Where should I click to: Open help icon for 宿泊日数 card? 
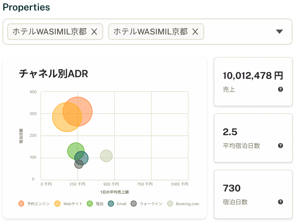[x=280, y=202]
